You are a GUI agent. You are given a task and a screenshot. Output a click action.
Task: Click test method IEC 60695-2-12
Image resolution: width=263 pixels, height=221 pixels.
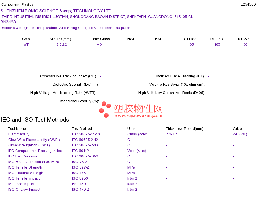[85, 140]
